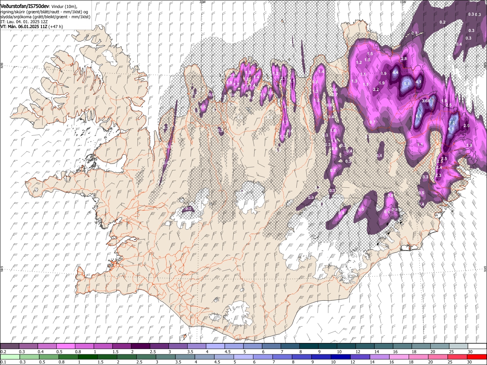This screenshot has height=365, width=487.
Task: Click the pale green 0.1 swatch in the rain legend
Action: click(10, 357)
